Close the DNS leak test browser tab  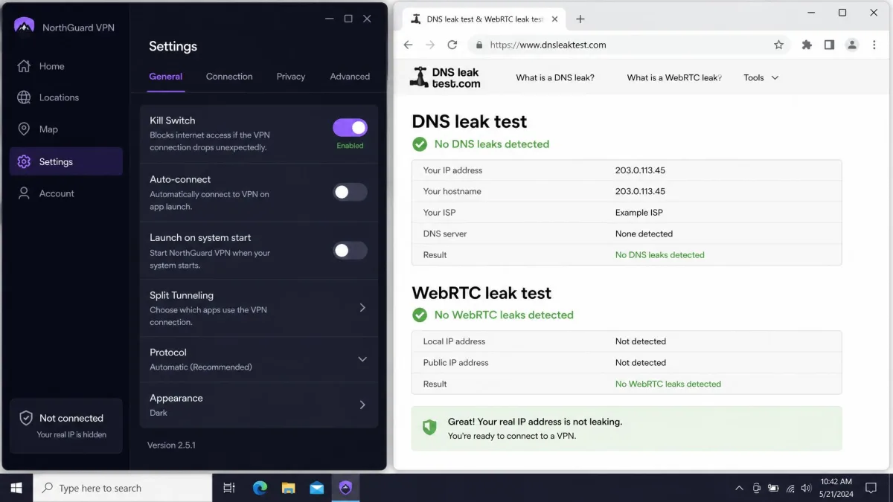(x=554, y=19)
